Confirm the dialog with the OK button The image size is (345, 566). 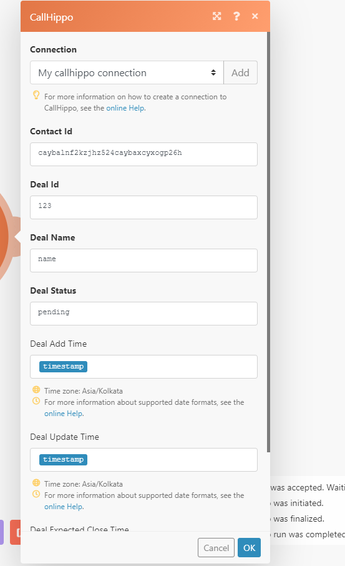pyautogui.click(x=249, y=548)
